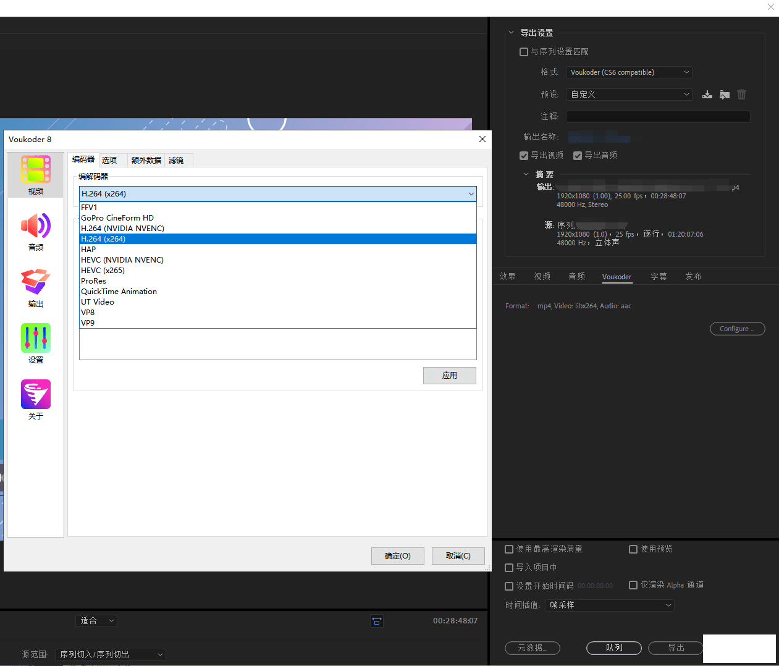
Task: Toggle 导出视频 checkbox
Action: (x=524, y=156)
